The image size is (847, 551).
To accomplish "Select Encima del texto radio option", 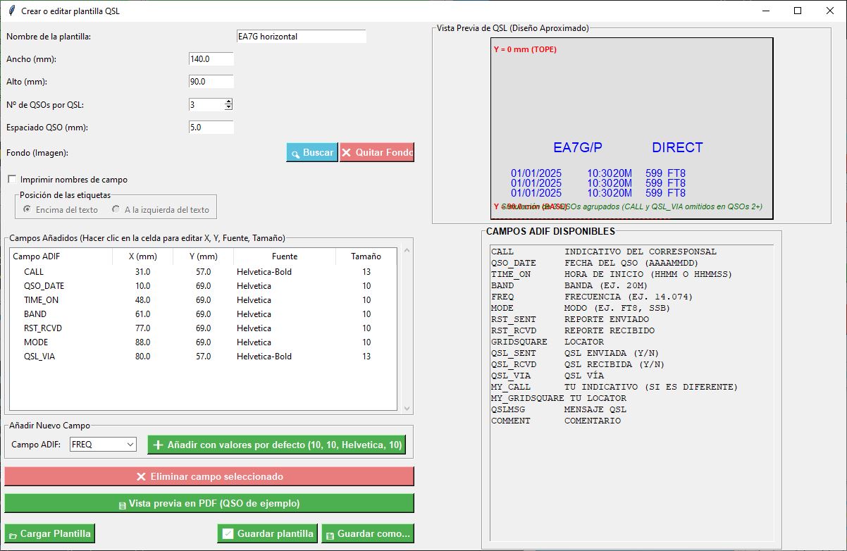I will (27, 209).
